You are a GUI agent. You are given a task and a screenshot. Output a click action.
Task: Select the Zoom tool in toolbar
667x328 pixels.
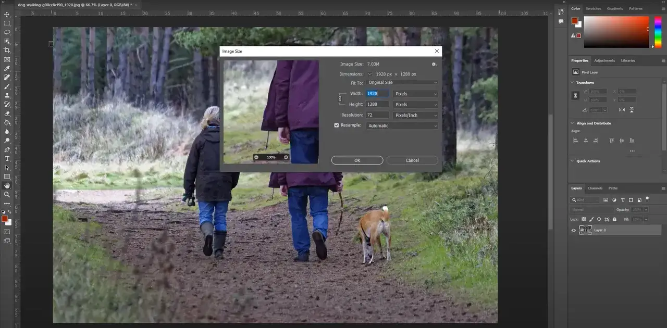pyautogui.click(x=7, y=194)
